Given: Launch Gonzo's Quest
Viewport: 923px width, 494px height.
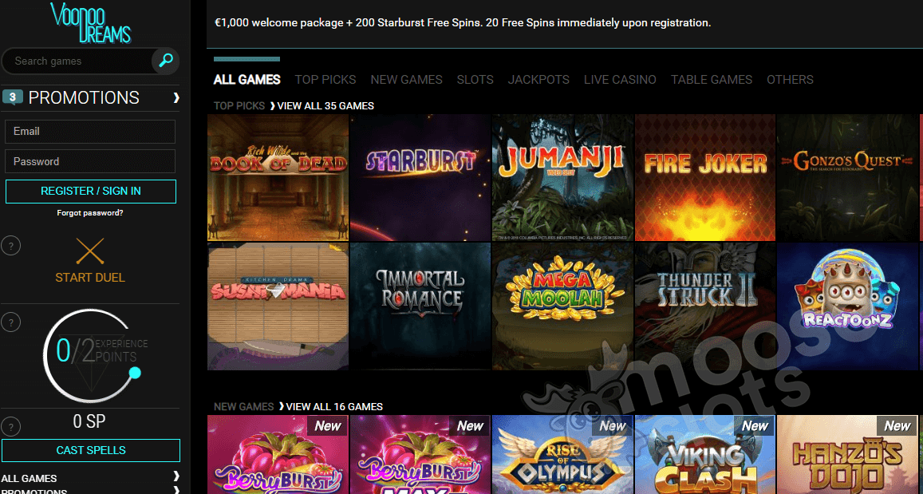Looking at the screenshot, I should 848,177.
